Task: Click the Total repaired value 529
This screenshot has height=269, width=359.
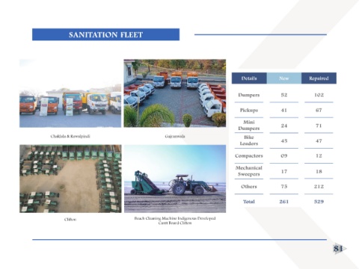Action: tap(319, 202)
